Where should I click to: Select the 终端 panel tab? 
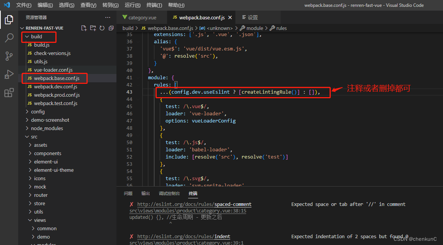[193, 193]
